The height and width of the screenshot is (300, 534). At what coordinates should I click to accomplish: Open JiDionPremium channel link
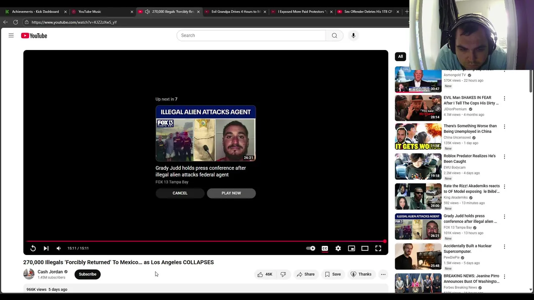tap(455, 109)
